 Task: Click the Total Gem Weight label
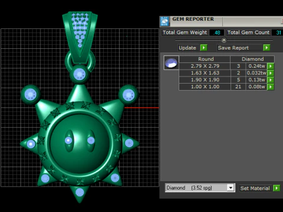pos(185,32)
